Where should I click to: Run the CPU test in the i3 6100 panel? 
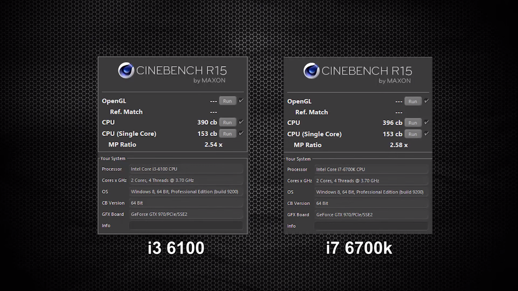click(x=227, y=122)
